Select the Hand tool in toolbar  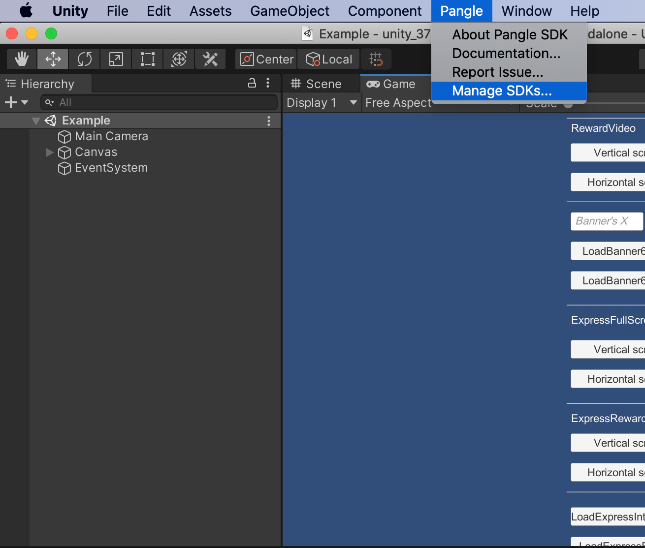pos(22,60)
